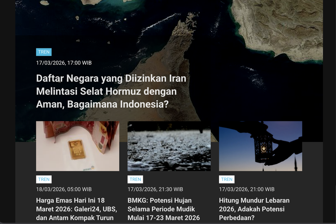Screen dimensions: 336x224
Task: Click the TREN tag above main headline
Action: tap(44, 52)
